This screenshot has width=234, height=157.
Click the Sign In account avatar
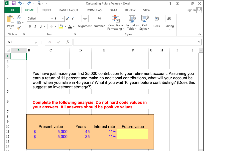199,10
